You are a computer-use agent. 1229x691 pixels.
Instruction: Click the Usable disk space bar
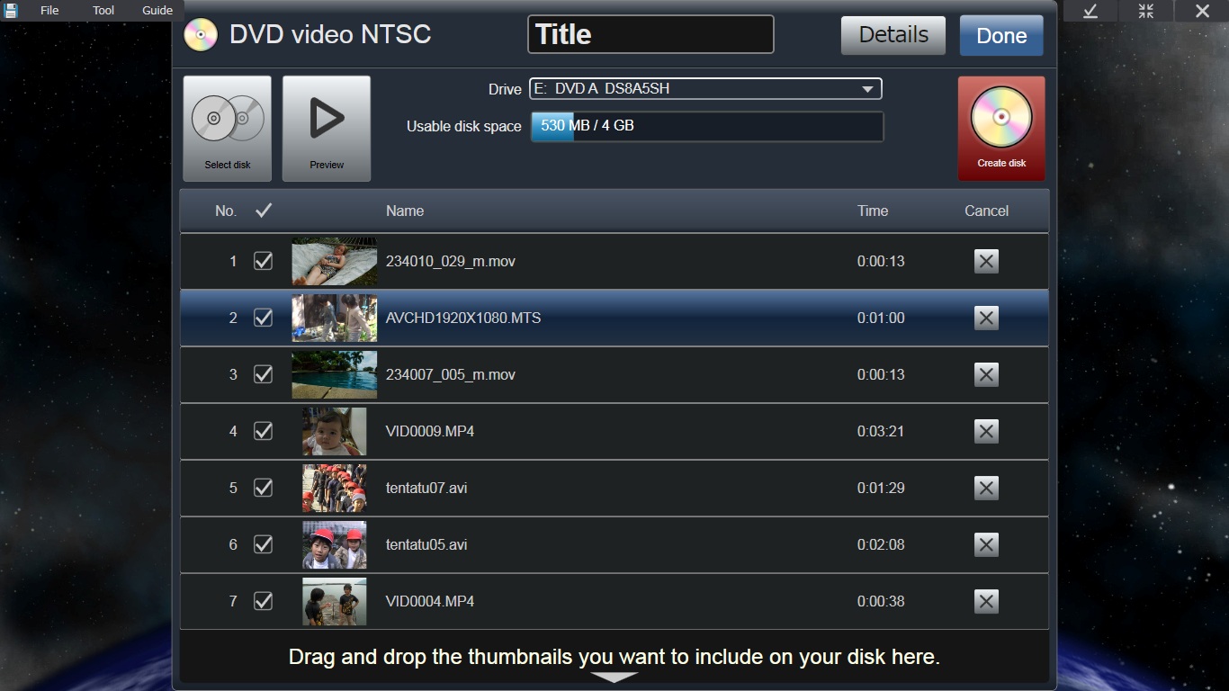coord(707,126)
